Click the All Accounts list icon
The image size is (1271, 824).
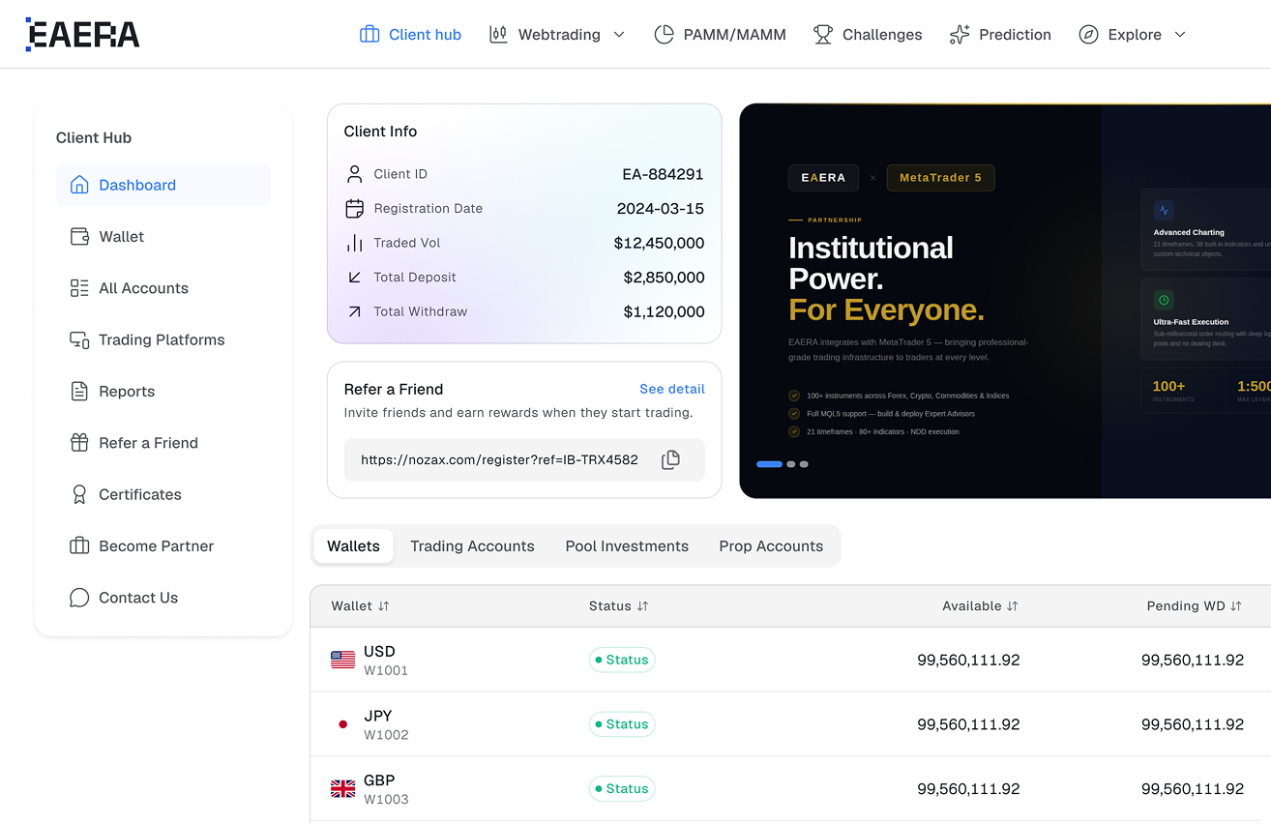tap(79, 288)
